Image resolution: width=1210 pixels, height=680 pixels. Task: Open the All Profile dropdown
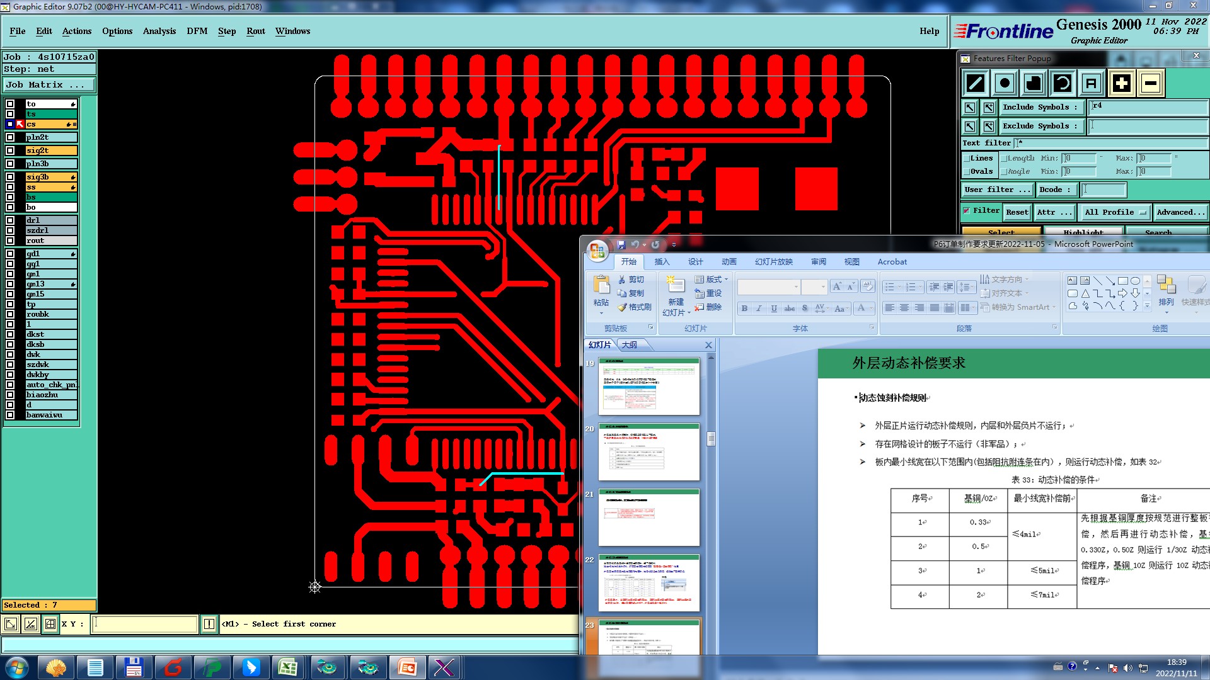pyautogui.click(x=1115, y=213)
